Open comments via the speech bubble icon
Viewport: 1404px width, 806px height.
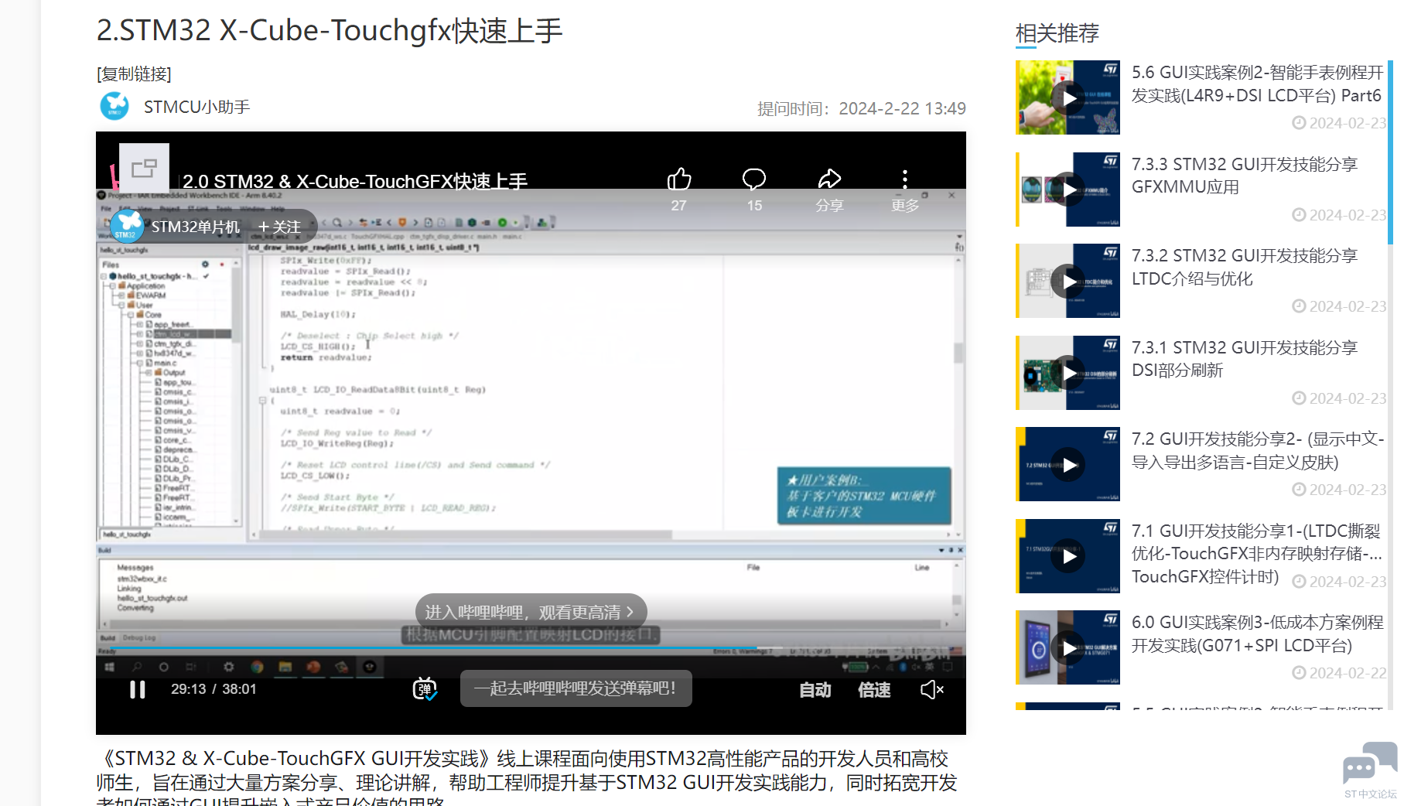point(754,179)
